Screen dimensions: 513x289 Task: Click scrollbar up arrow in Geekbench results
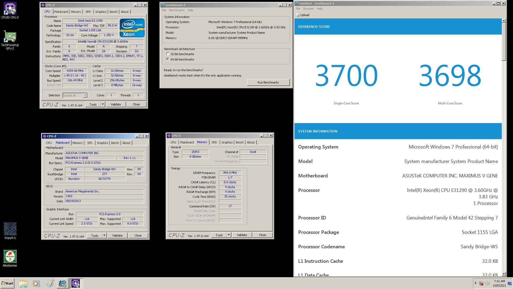504,21
